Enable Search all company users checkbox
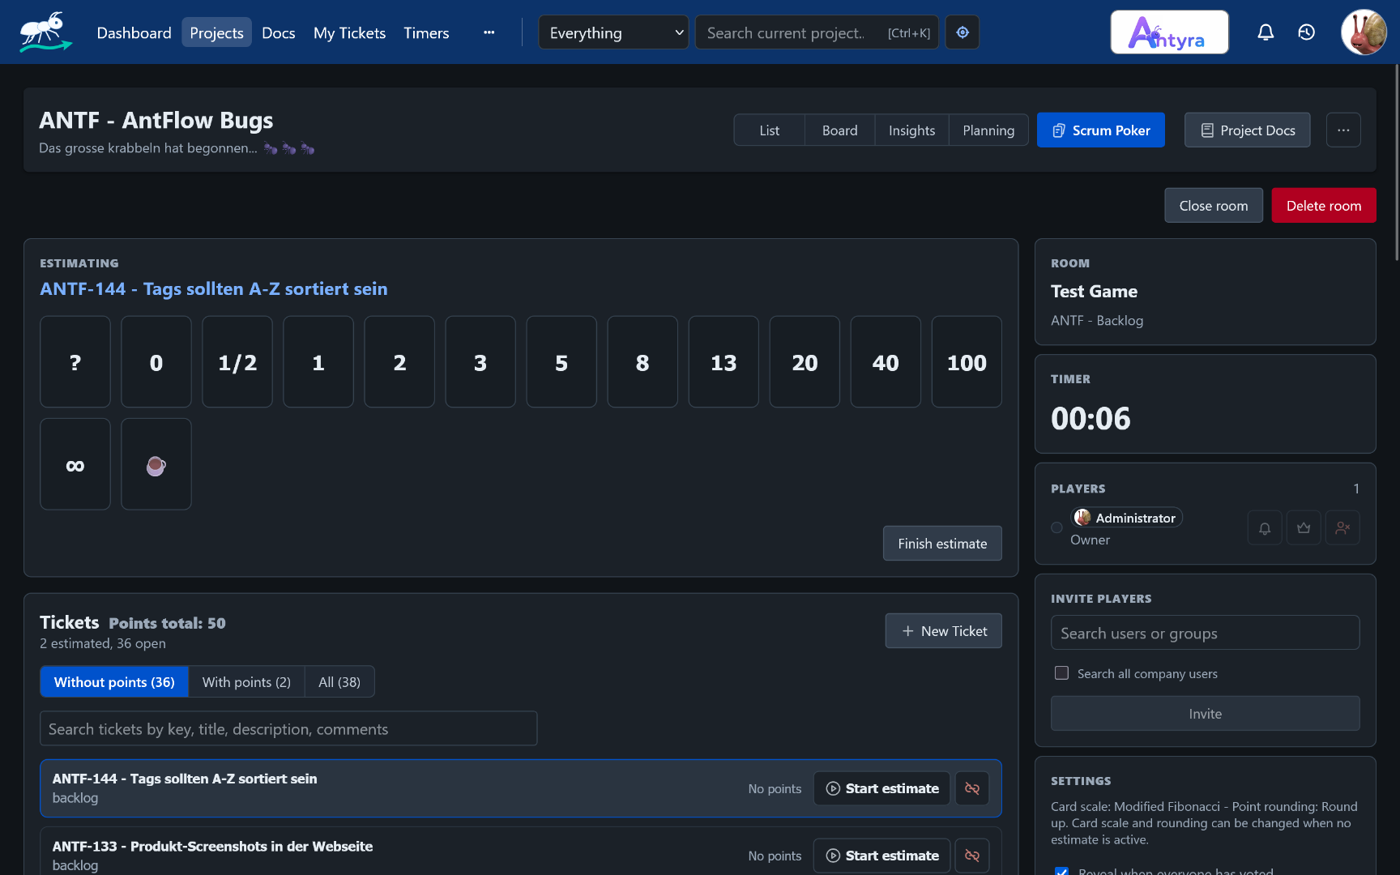Viewport: 1400px width, 875px height. 1061,673
